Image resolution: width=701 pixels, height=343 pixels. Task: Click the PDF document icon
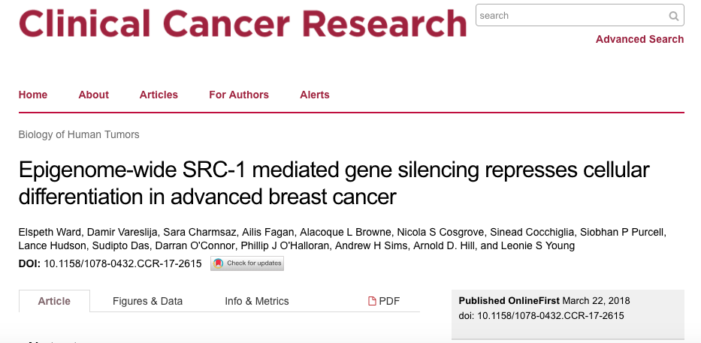[372, 301]
